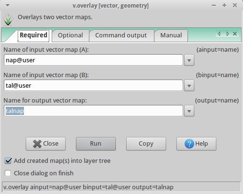Expand the input vector map (B) dropdown
The height and width of the screenshot is (194, 243).
(189, 86)
